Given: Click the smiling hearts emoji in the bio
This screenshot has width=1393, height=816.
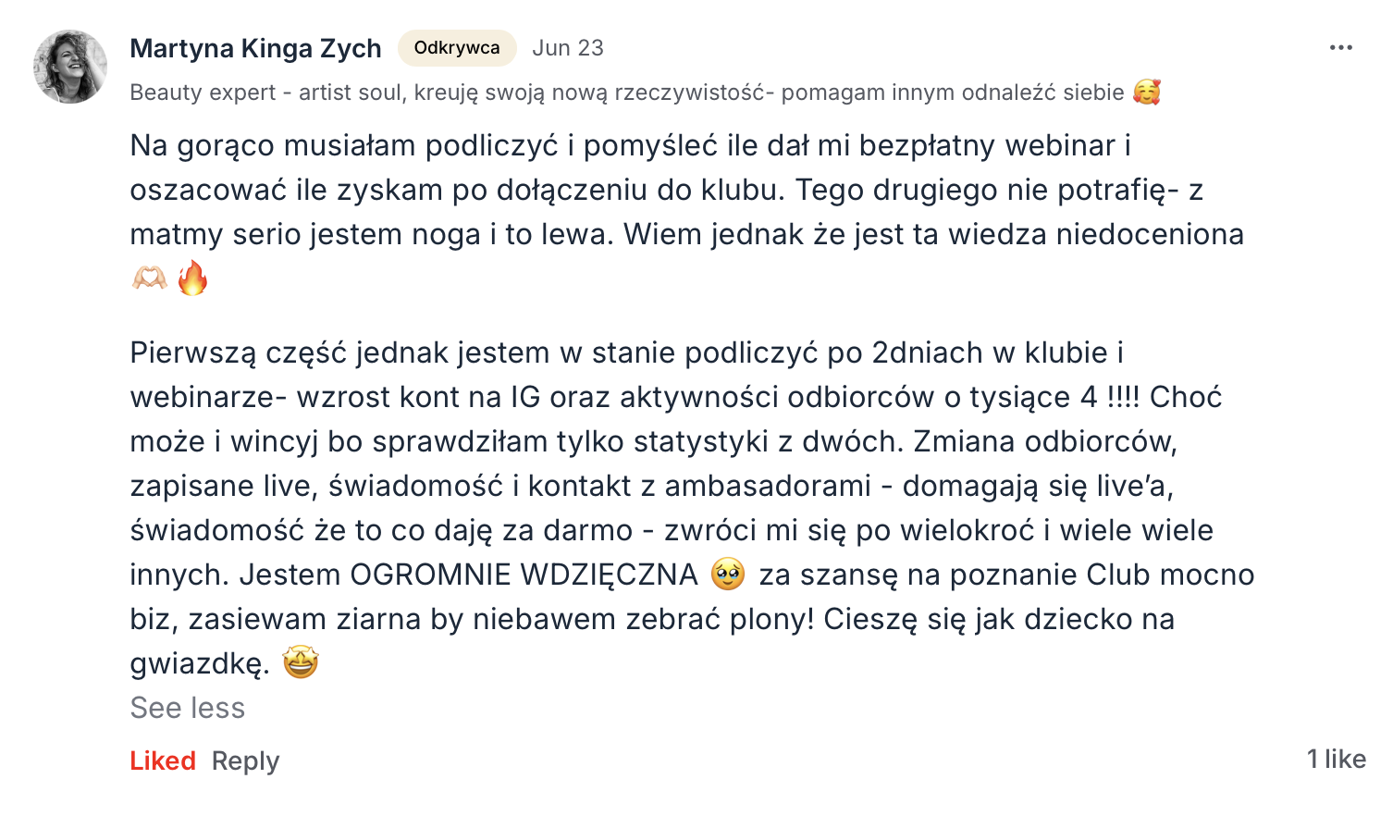Looking at the screenshot, I should pyautogui.click(x=1147, y=93).
